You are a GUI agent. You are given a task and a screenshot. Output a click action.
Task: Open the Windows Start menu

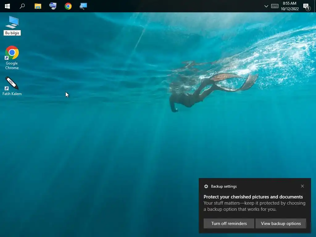[7, 6]
